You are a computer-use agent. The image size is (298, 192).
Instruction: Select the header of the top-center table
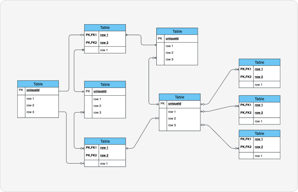[x=177, y=31]
